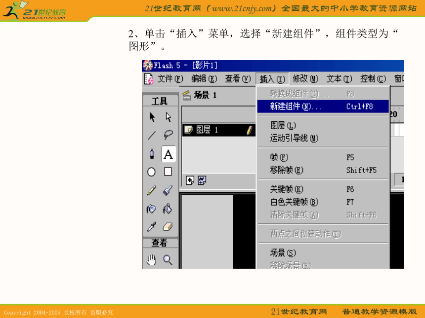Image resolution: width=425 pixels, height=318 pixels.
Task: Choose the Pencil tool
Action: (152, 190)
